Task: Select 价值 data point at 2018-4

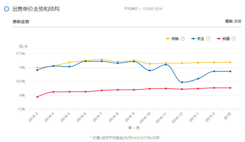Action: coord(53,92)
